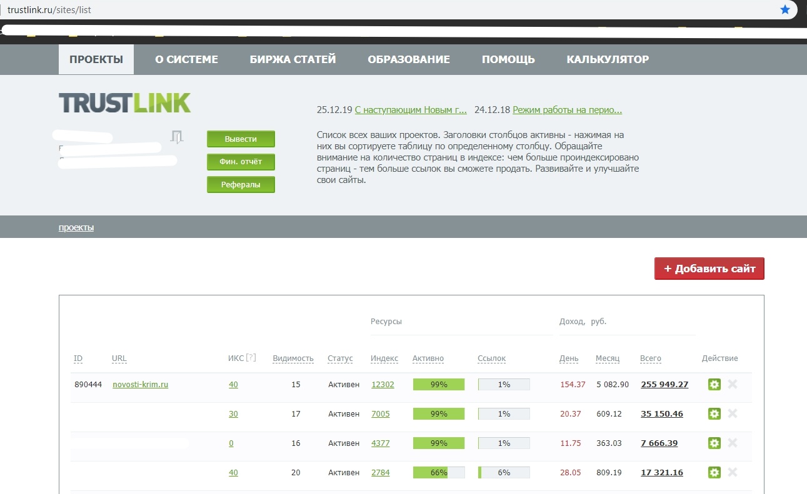This screenshot has width=807, height=494.
Task: Open news link Режим работы на перио...
Action: (x=567, y=110)
